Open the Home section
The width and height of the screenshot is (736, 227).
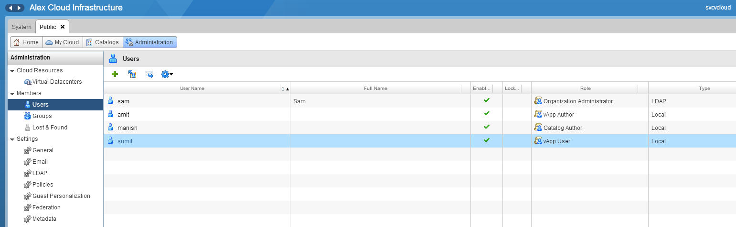pyautogui.click(x=26, y=42)
